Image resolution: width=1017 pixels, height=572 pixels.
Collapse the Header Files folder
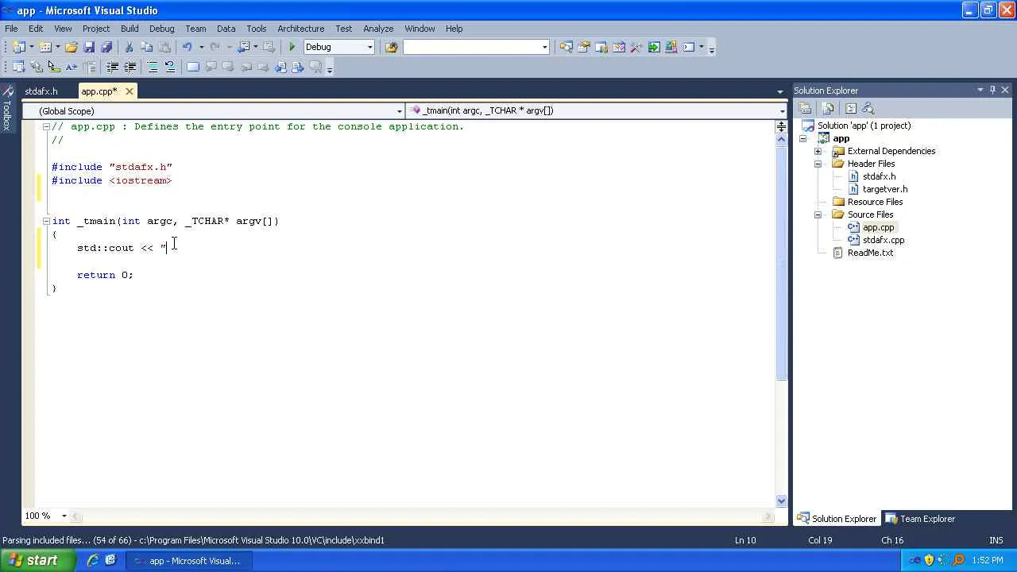pos(818,164)
